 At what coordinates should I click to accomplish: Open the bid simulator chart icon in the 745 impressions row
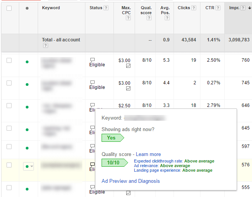128,89
